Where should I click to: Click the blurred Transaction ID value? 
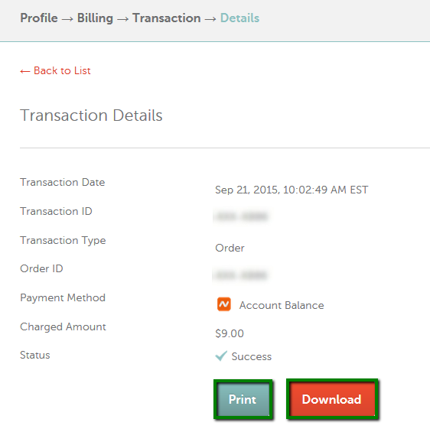click(x=242, y=216)
